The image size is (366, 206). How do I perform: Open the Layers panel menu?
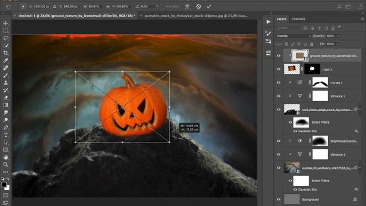pos(362,19)
